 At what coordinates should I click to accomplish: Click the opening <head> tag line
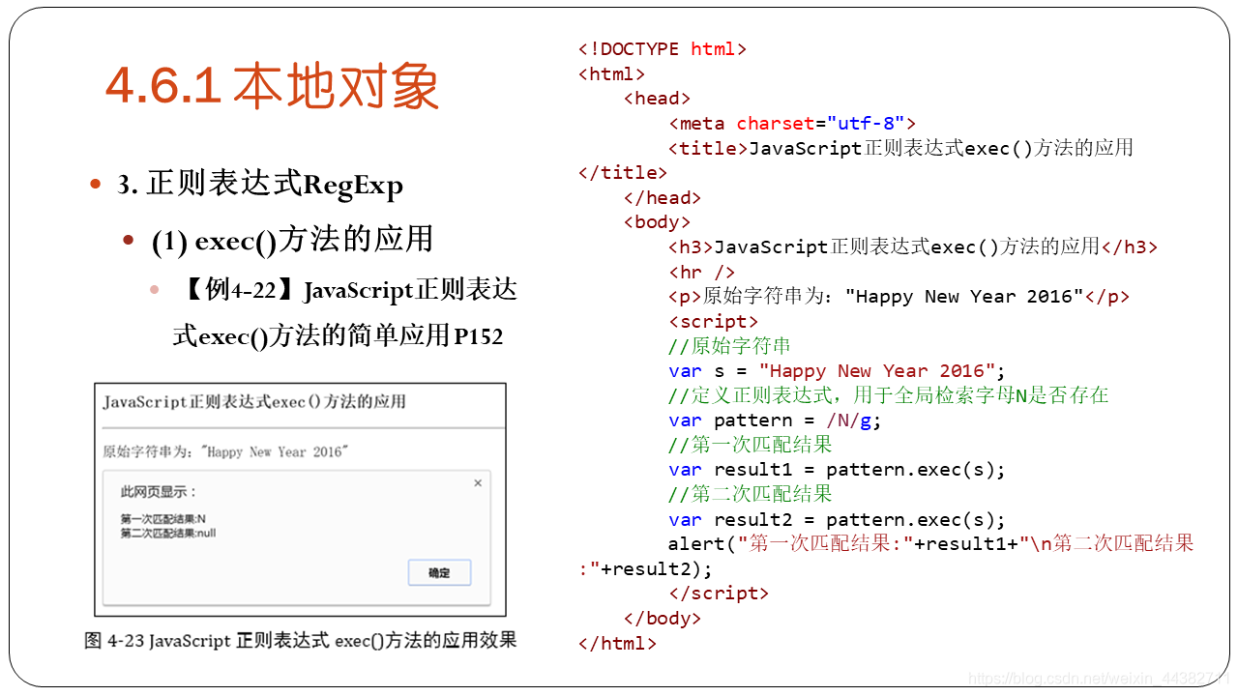[657, 98]
